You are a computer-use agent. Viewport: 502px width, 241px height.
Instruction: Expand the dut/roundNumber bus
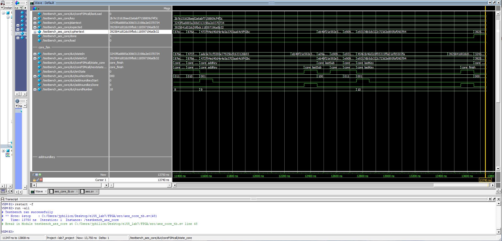(35, 90)
